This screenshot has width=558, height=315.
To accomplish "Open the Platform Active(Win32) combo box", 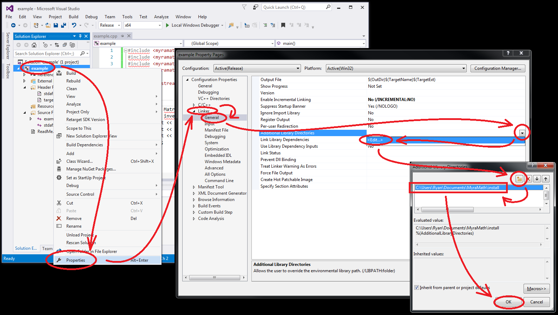I will (396, 68).
